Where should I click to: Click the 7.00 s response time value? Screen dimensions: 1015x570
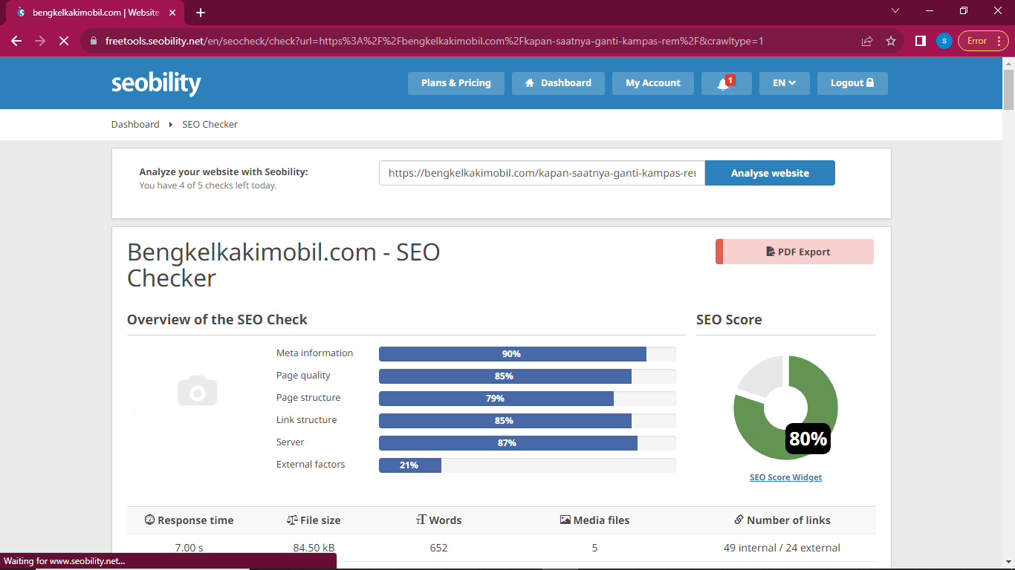point(189,548)
